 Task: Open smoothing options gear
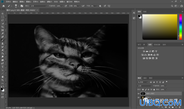[x=100, y=6]
